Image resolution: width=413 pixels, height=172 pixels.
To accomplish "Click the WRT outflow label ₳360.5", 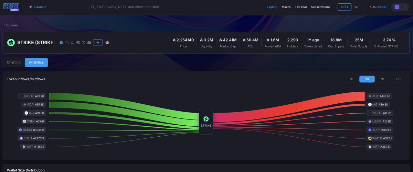I will point(379,147).
